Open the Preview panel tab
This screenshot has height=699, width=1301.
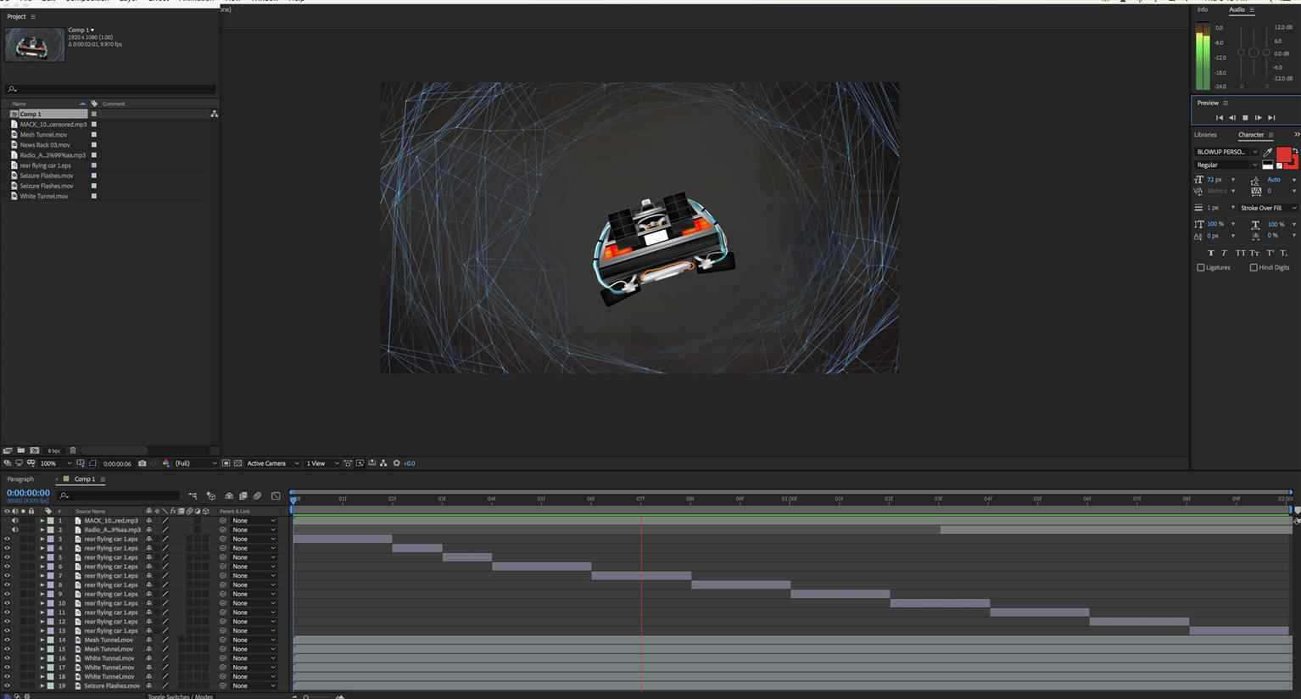pos(1208,103)
